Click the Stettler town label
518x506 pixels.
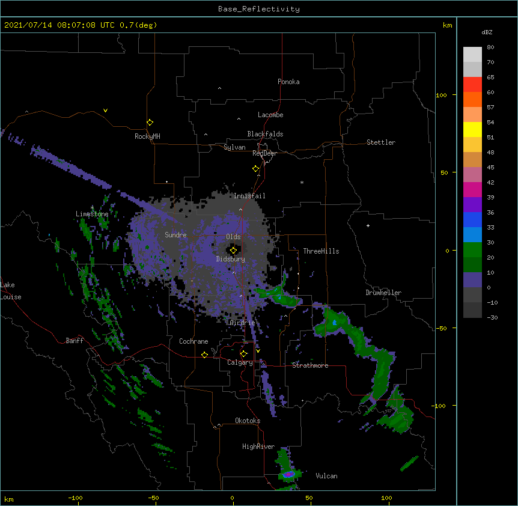[x=381, y=142]
